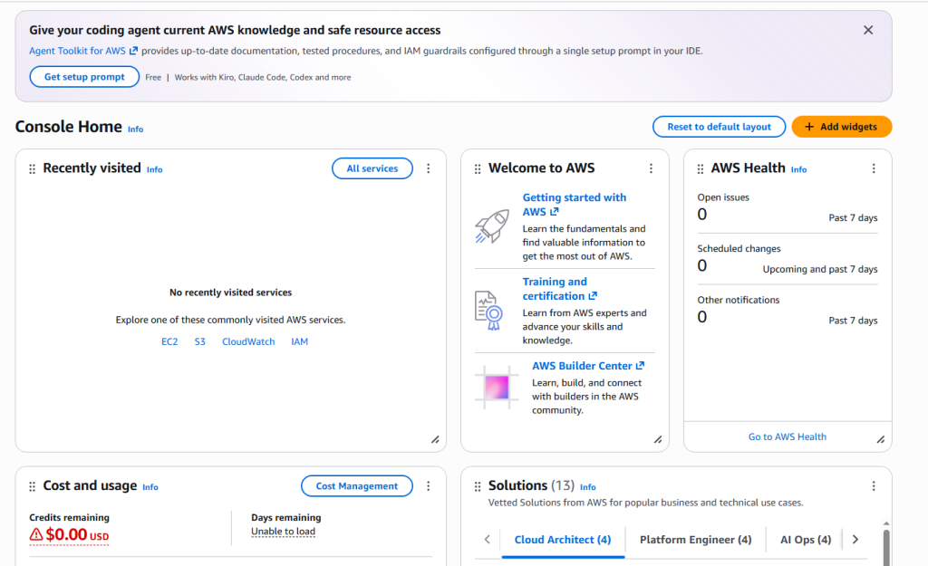
Task: Open the EC2 service link
Action: (x=169, y=341)
